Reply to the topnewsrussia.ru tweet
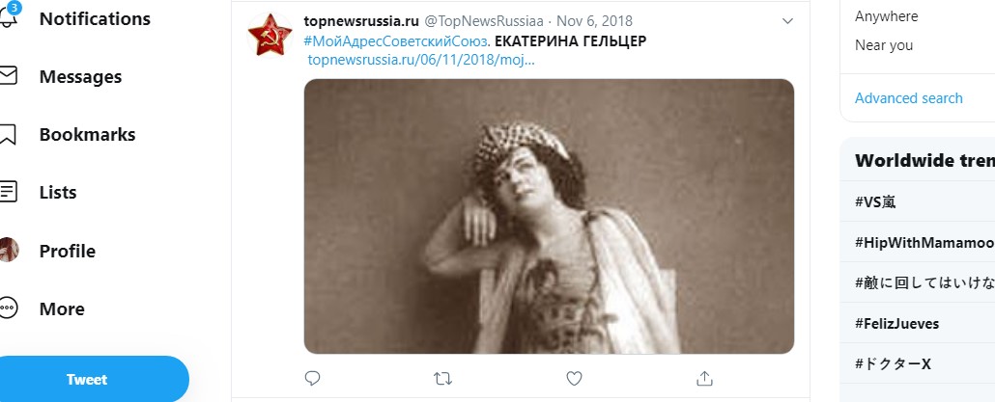This screenshot has width=995, height=402. pos(312,379)
